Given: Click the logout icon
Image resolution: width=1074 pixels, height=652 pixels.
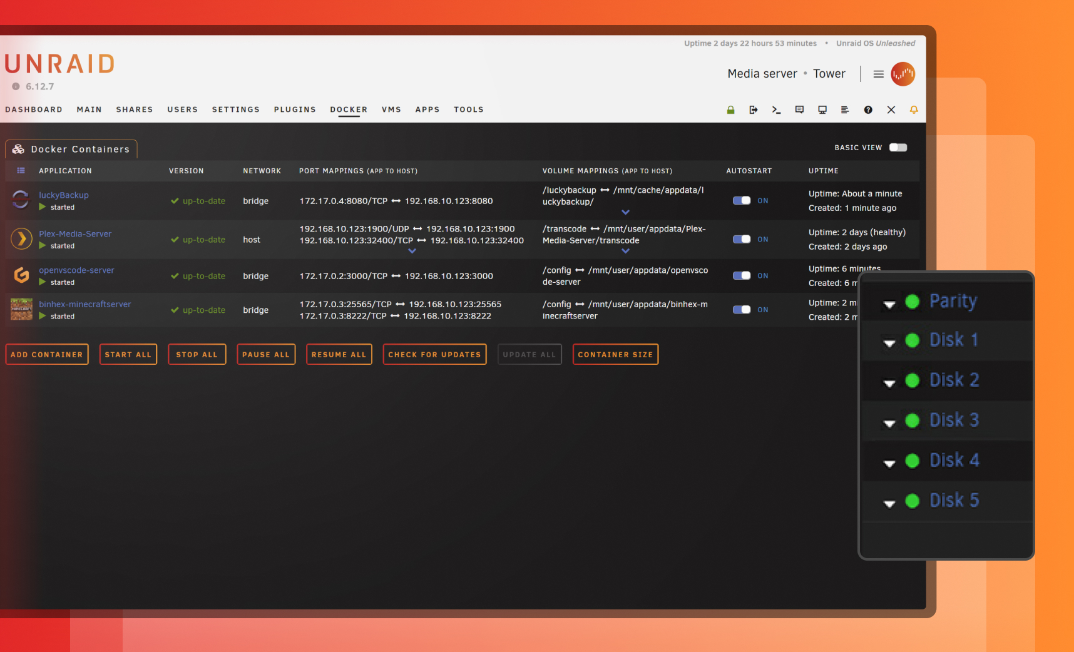Looking at the screenshot, I should [754, 110].
